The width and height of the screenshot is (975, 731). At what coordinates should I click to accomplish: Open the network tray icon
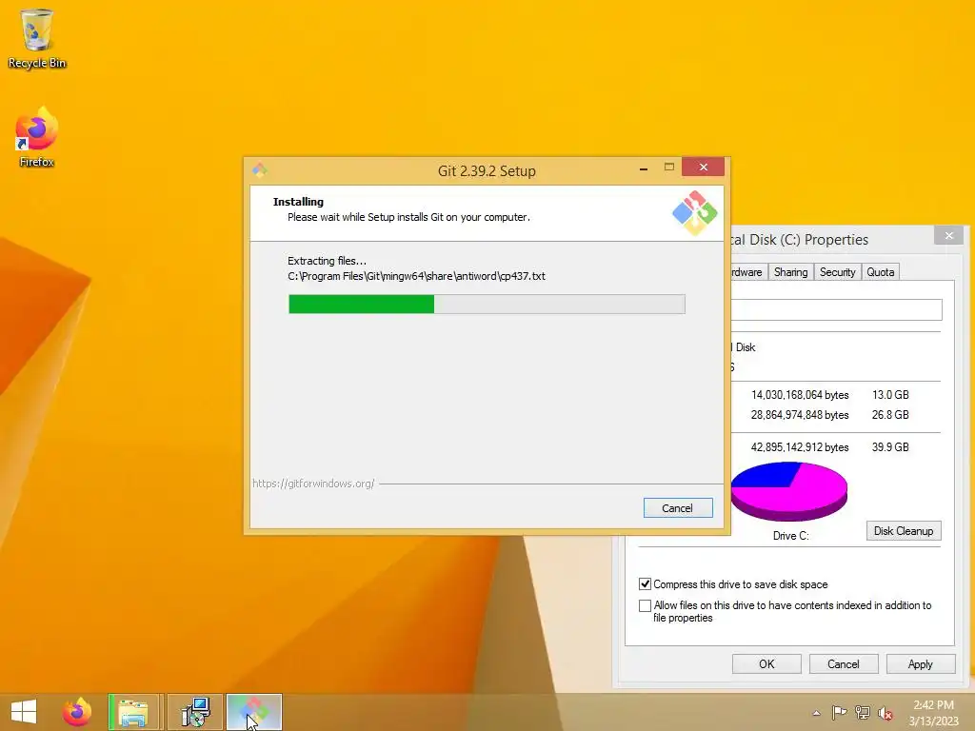(863, 712)
